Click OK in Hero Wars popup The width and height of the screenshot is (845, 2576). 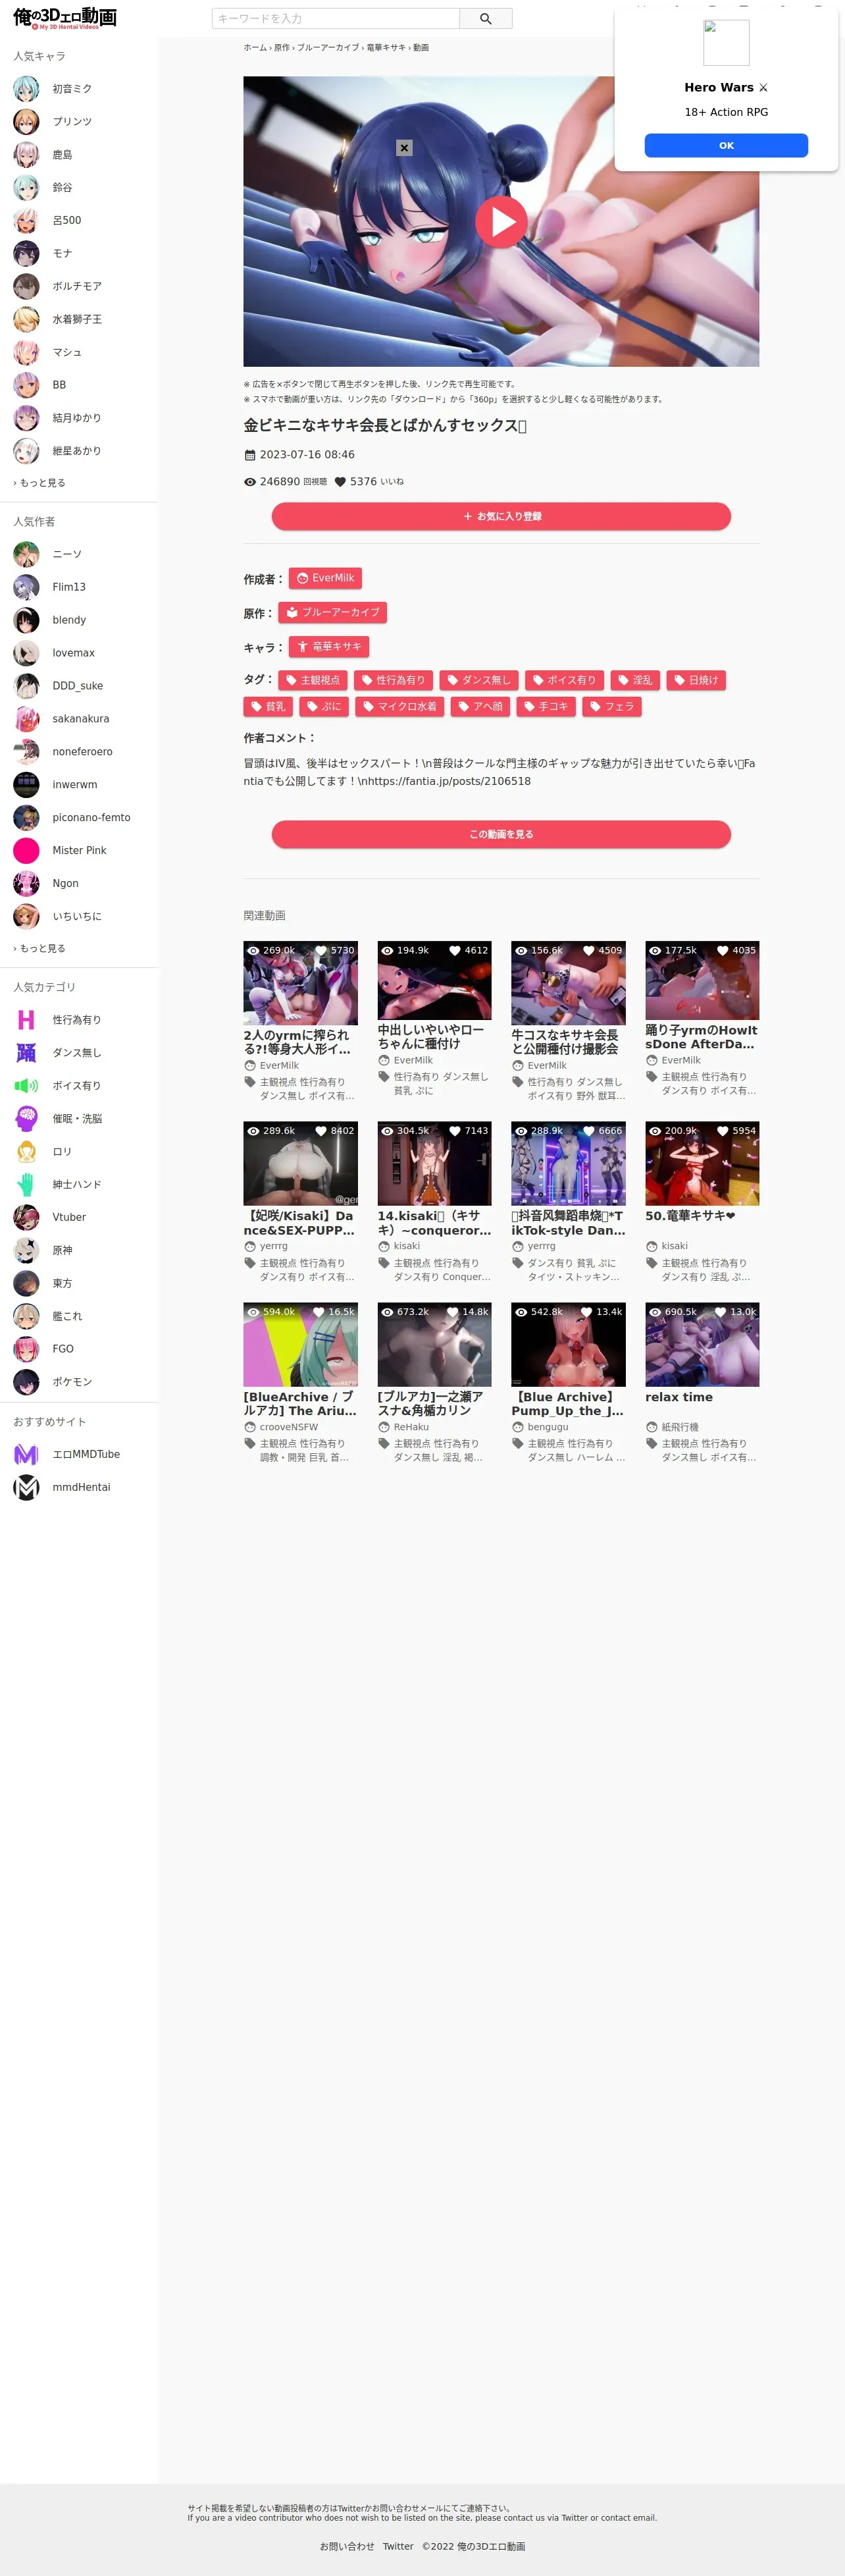[726, 145]
